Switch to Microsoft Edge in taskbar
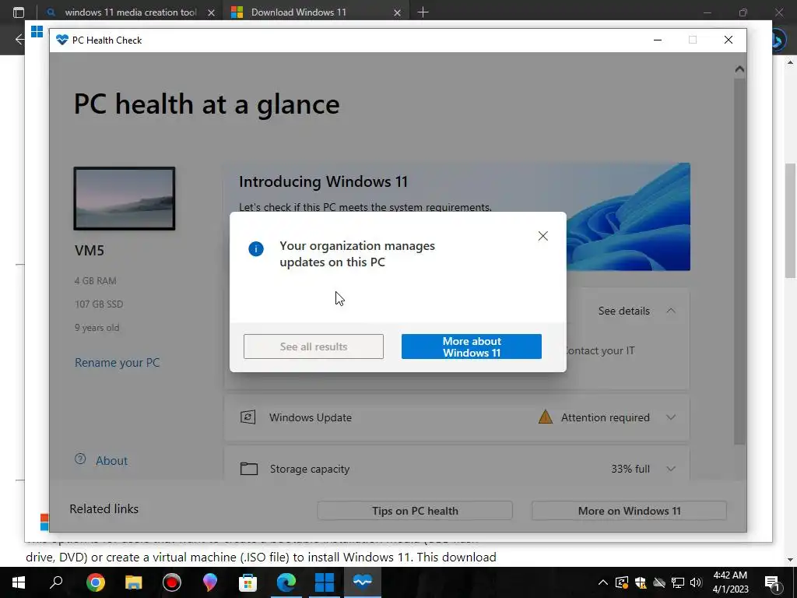 pos(286,582)
